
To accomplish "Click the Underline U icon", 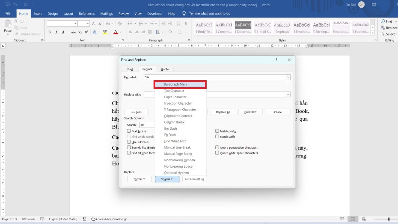I will [62, 32].
